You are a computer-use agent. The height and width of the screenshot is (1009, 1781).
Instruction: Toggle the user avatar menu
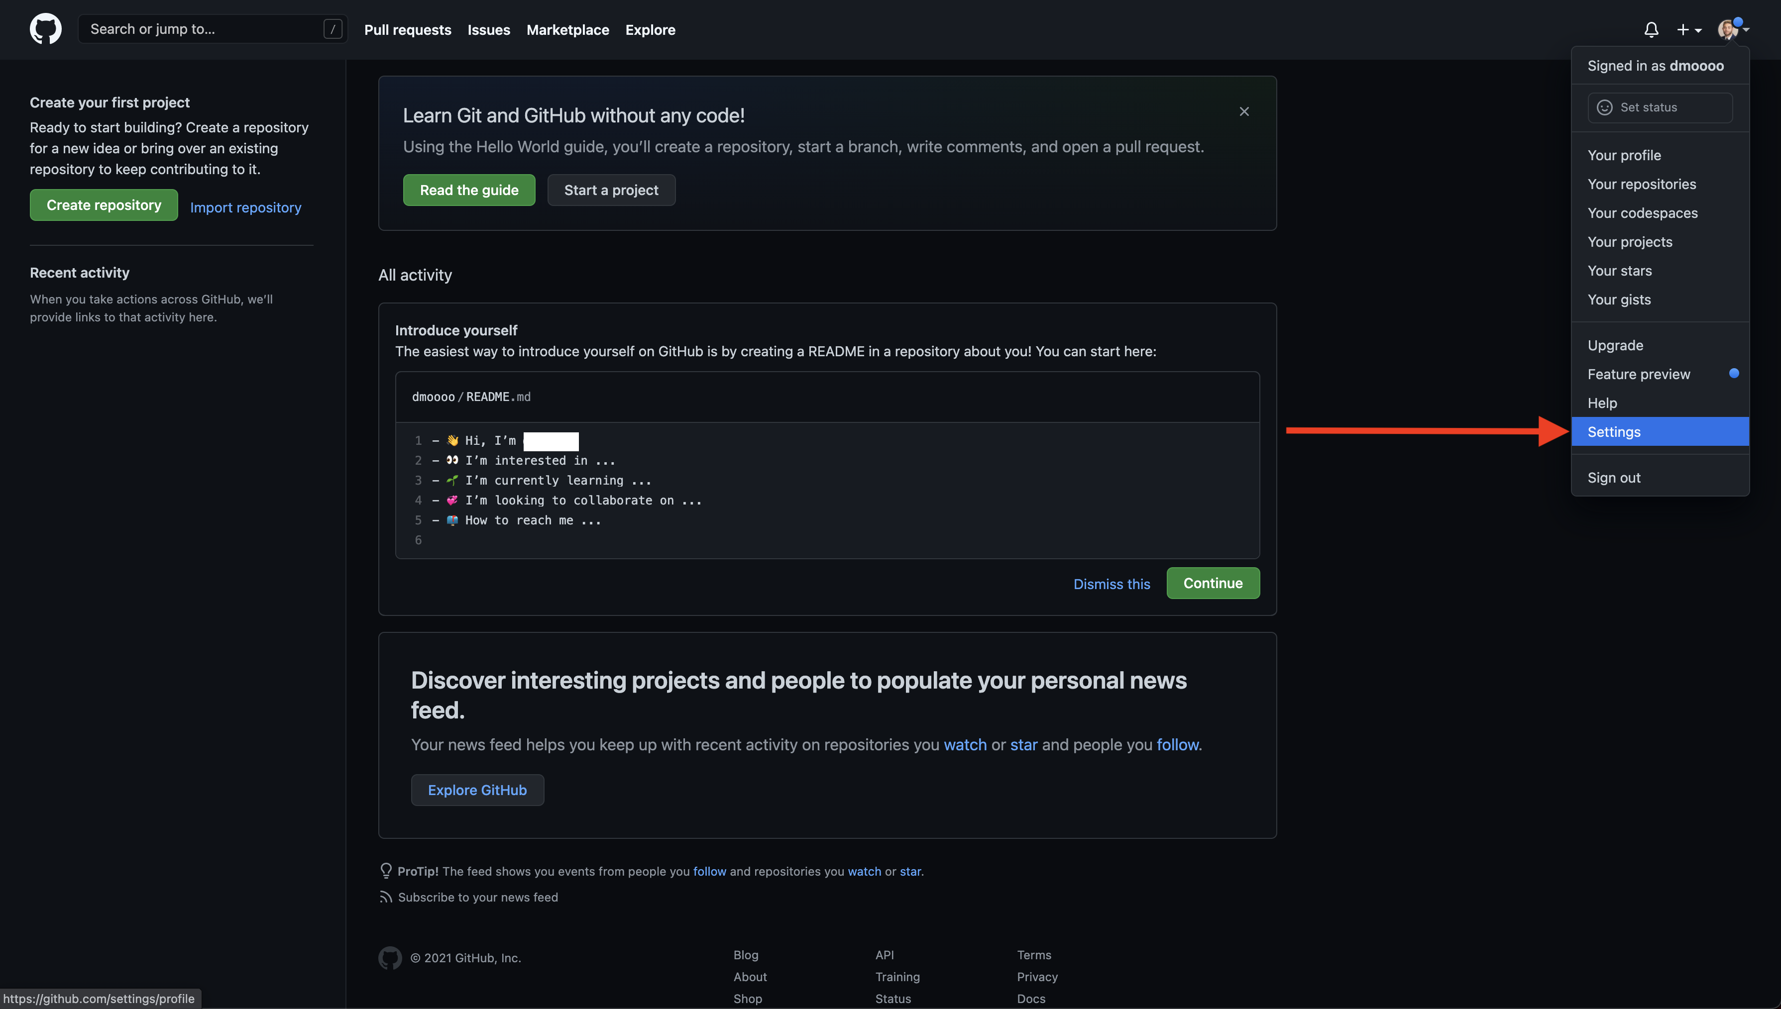(1733, 29)
